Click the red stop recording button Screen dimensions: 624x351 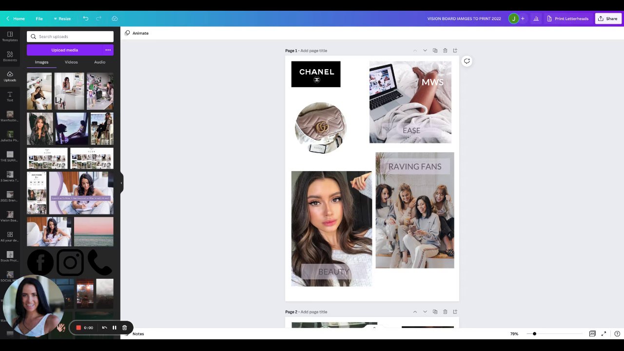click(x=78, y=328)
